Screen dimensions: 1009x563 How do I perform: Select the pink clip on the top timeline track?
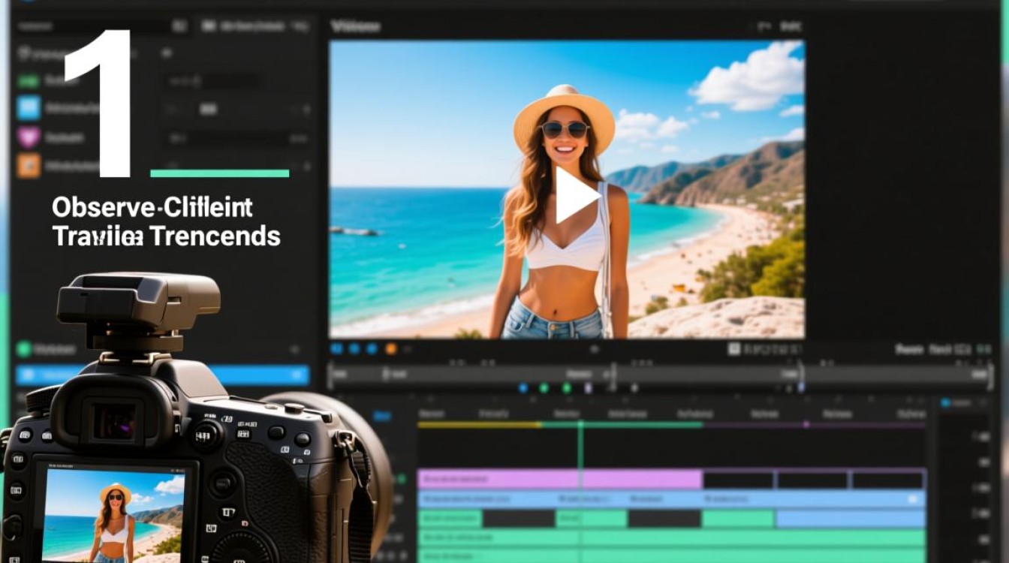(x=559, y=479)
